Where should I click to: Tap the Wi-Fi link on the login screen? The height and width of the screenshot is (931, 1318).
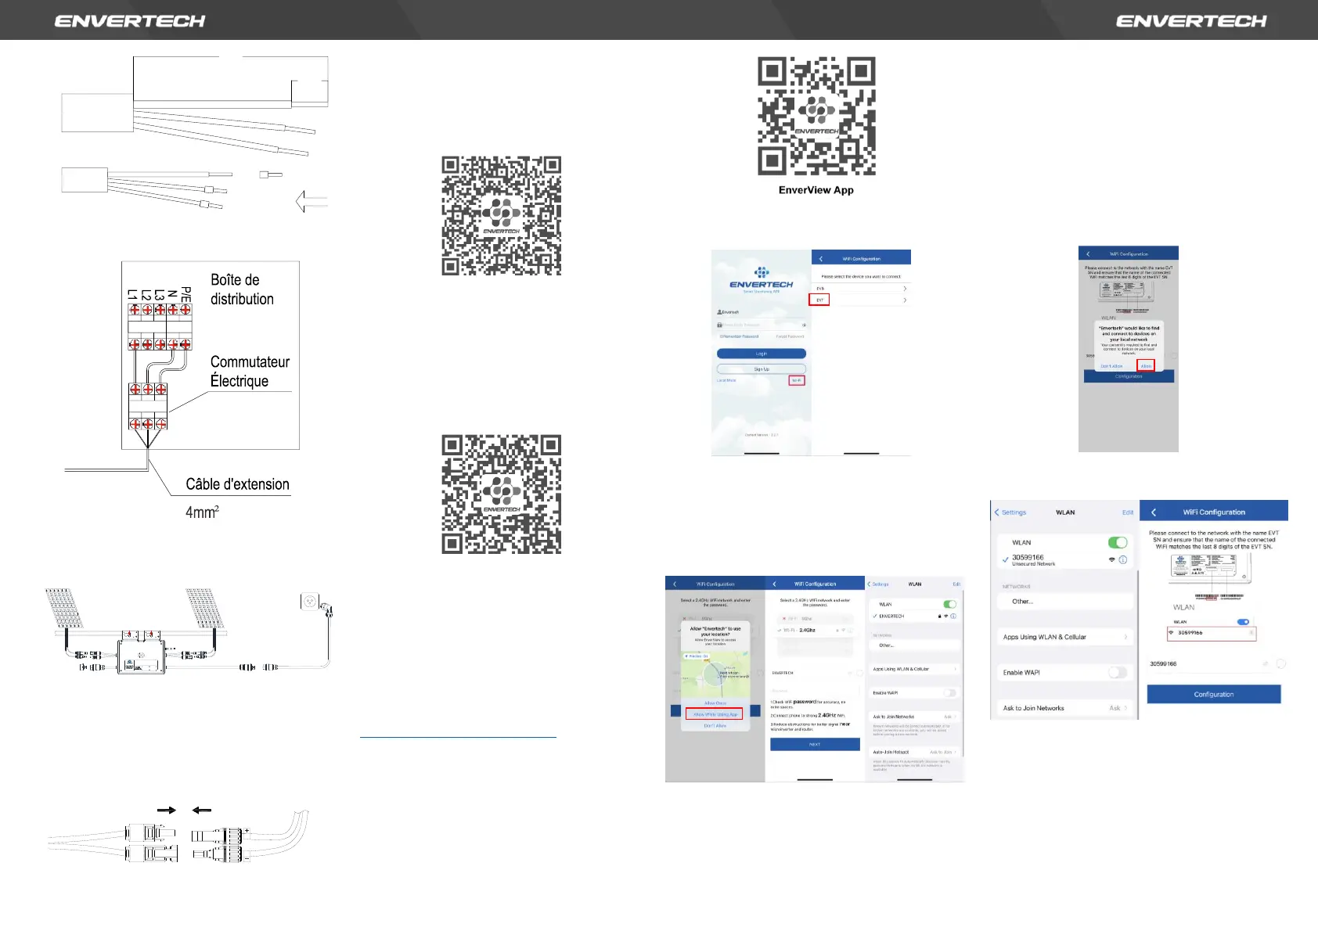point(797,381)
